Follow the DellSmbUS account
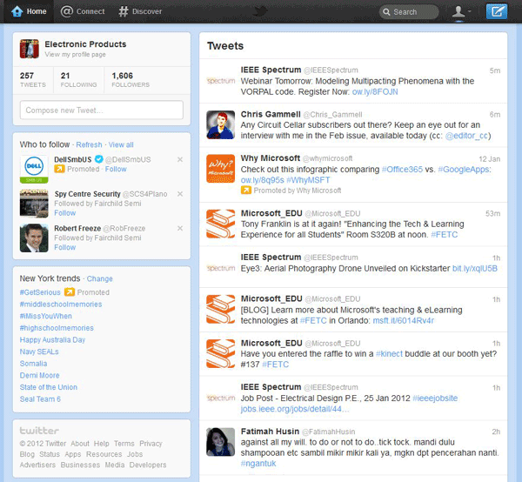This screenshot has width=522, height=482. click(116, 169)
